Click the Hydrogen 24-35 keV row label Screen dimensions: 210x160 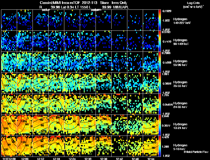[180, 105]
